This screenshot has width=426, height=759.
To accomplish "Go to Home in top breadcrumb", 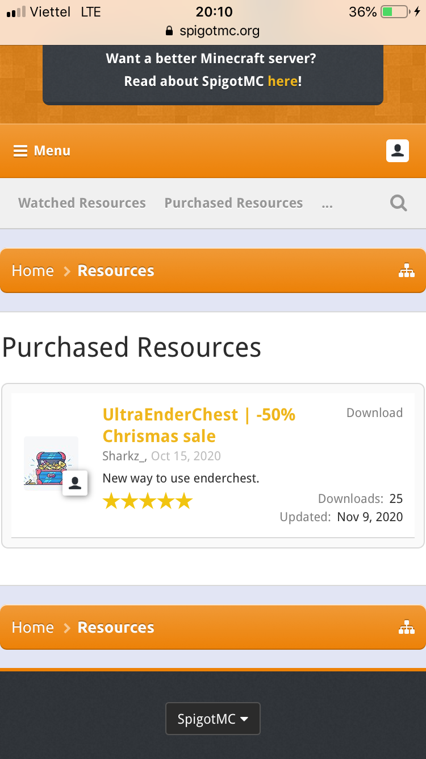I will [33, 271].
